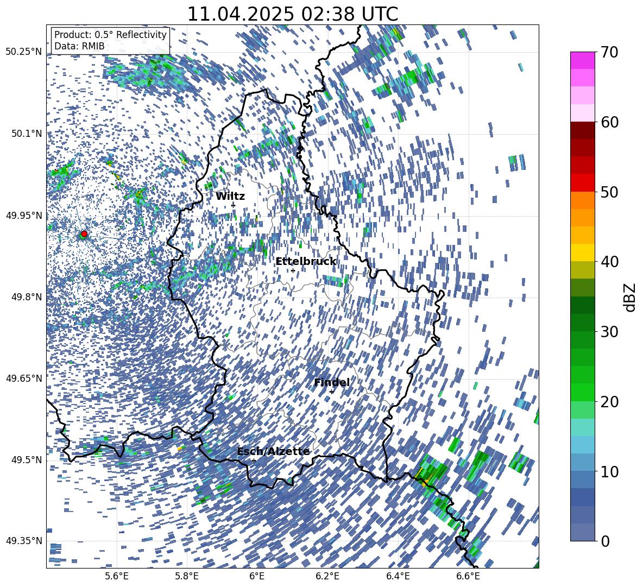643x587 pixels.
Task: Click the Esch/Alzette city label
Action: coord(274,452)
